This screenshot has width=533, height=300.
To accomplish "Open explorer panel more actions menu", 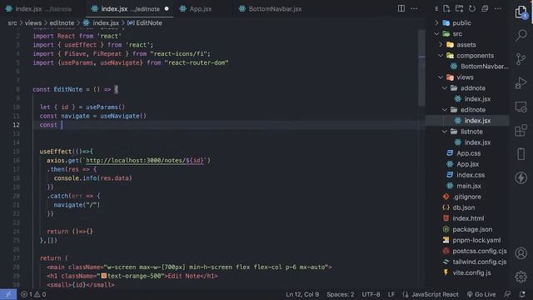I will tap(498, 9).
